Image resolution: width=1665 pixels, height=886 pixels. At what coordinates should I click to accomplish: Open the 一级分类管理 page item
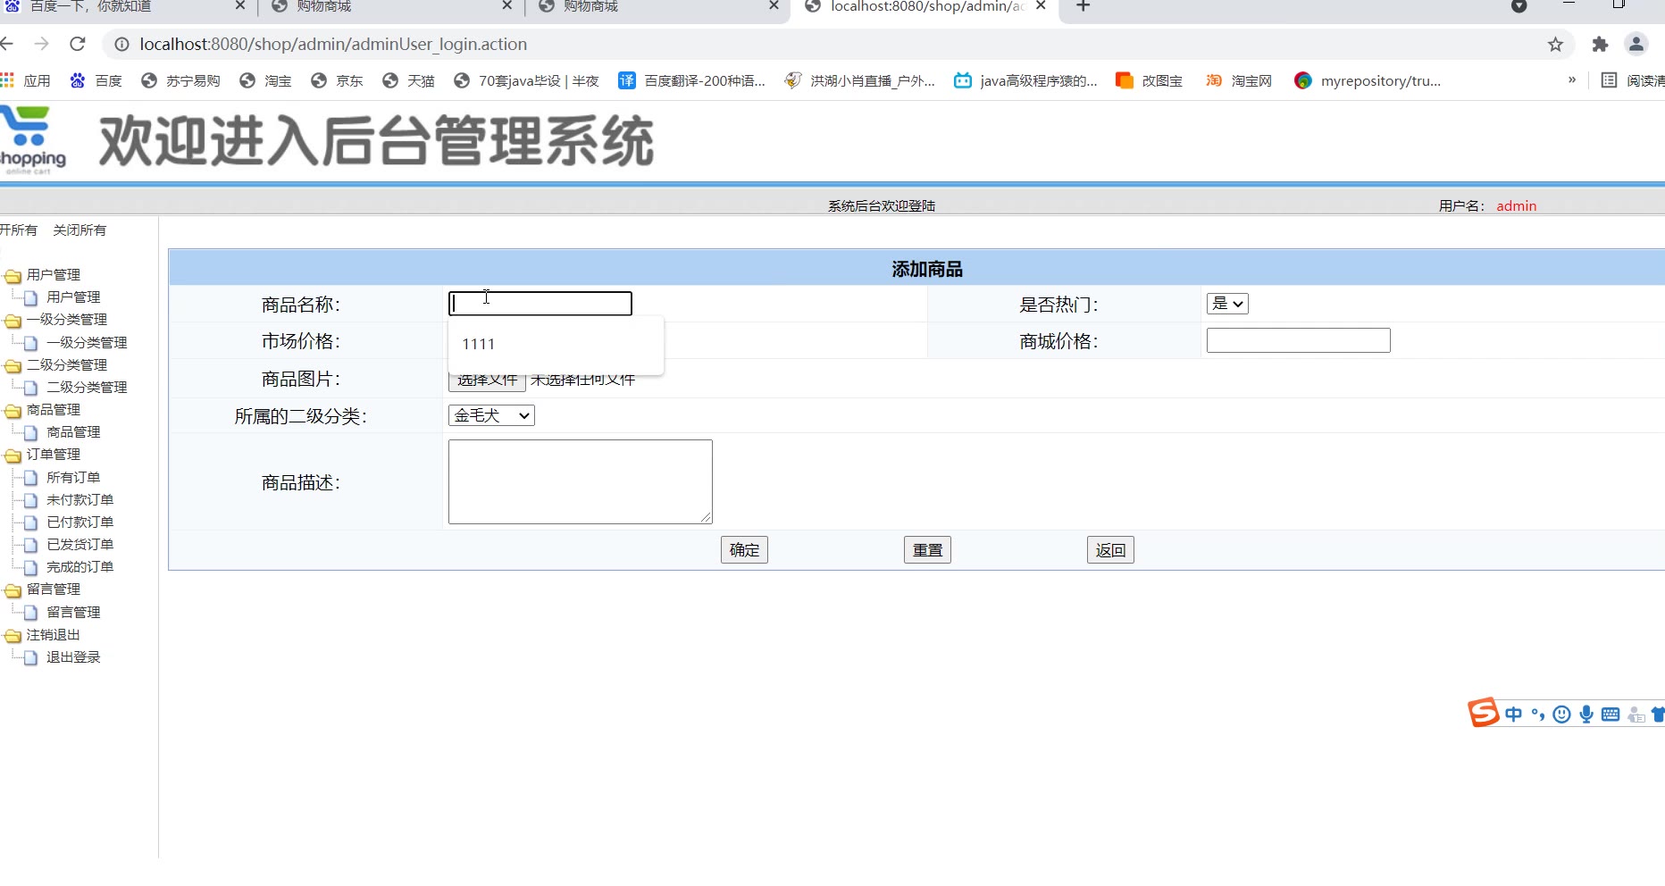86,343
